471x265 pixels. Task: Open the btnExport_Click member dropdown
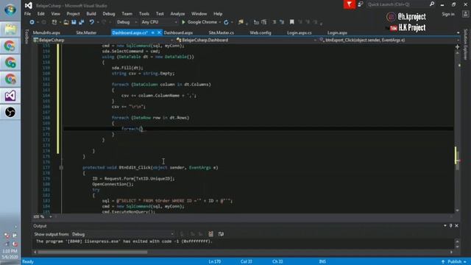(x=389, y=40)
